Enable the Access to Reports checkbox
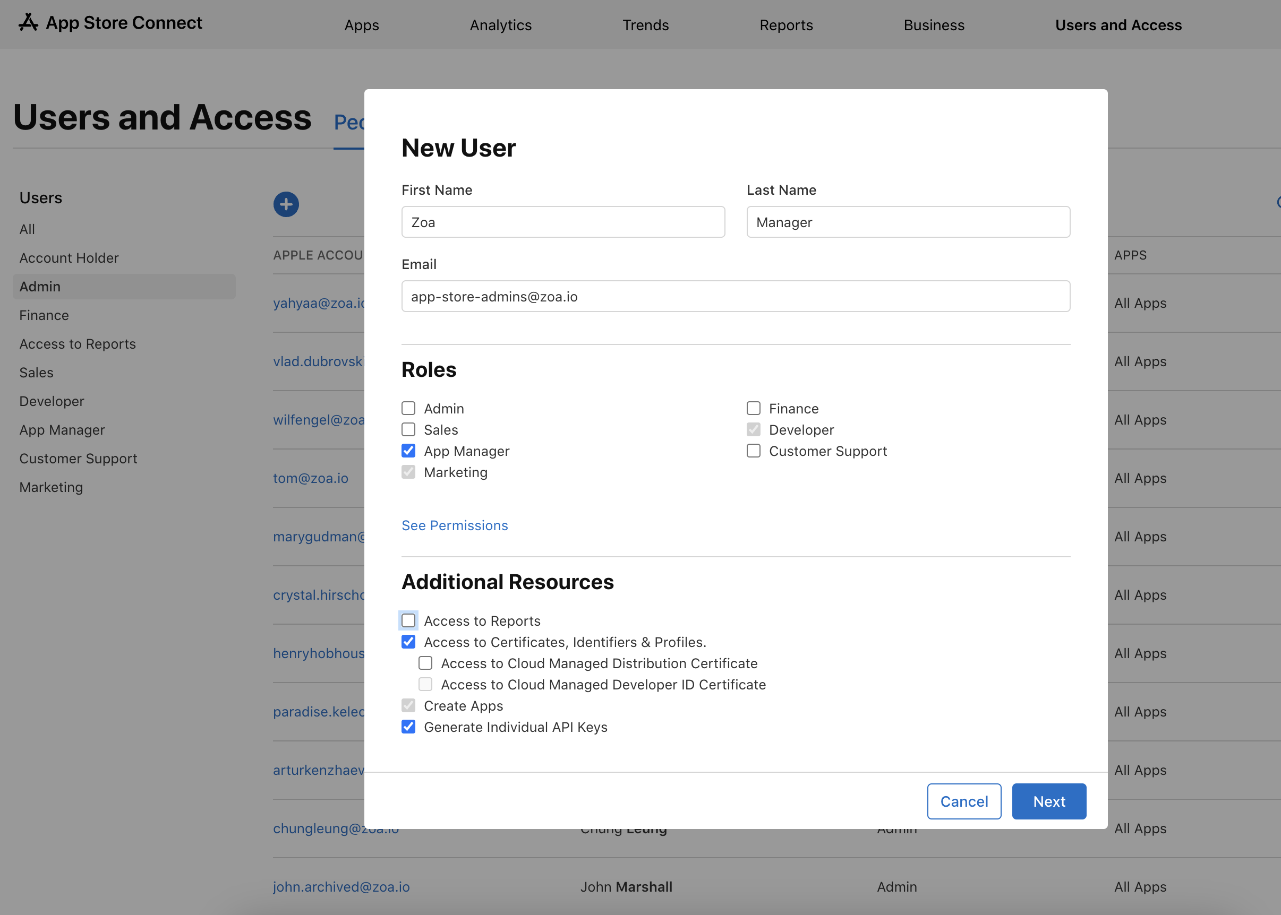This screenshot has width=1281, height=915. [408, 620]
